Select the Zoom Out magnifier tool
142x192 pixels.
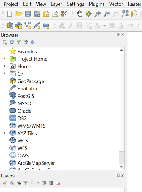107,14
